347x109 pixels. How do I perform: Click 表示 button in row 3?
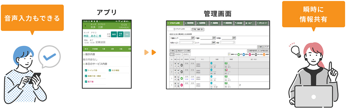(175, 78)
